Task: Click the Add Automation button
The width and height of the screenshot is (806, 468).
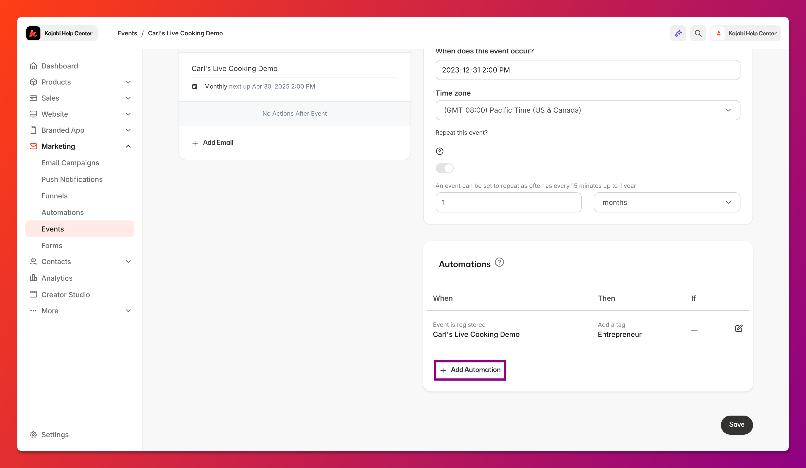Action: click(x=470, y=370)
